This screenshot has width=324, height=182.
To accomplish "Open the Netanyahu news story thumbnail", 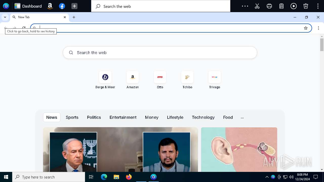I will click(x=120, y=149).
